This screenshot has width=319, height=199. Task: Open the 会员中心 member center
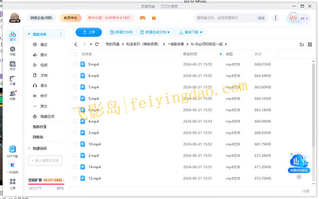pyautogui.click(x=70, y=18)
